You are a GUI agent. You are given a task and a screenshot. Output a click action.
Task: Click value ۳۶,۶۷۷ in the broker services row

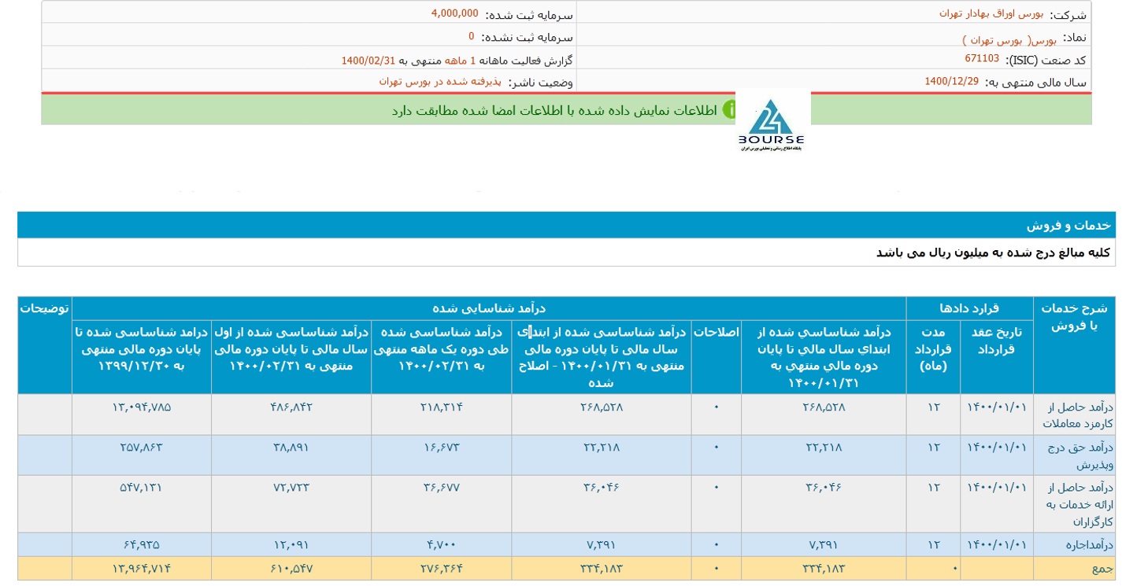click(x=441, y=488)
